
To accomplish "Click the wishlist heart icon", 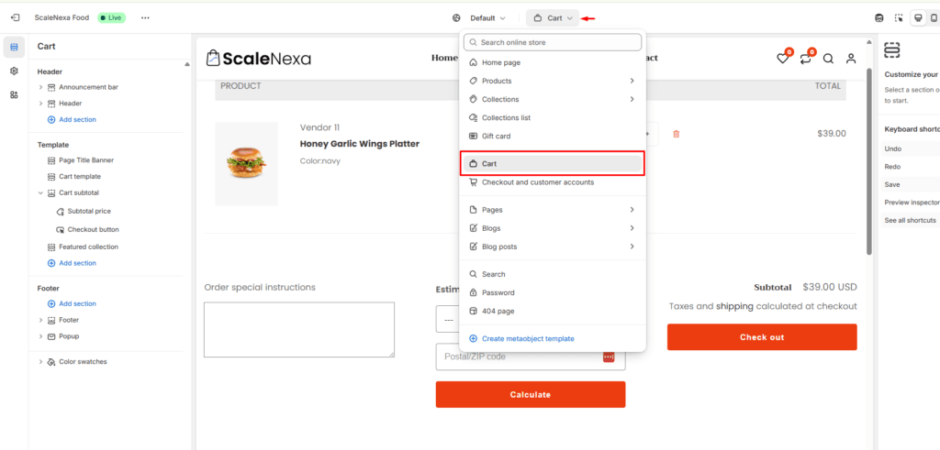I will tap(782, 58).
